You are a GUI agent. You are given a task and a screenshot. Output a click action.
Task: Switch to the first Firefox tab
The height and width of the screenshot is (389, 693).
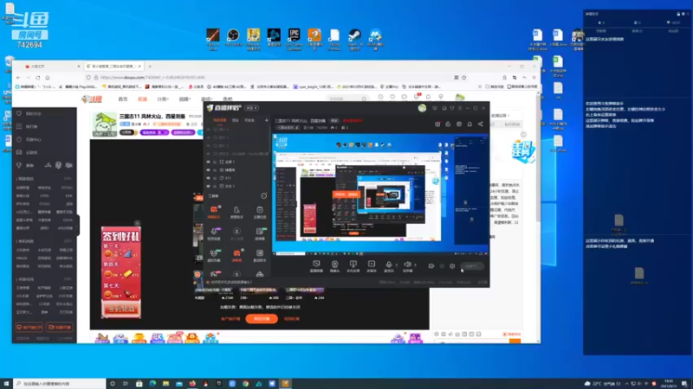(x=52, y=67)
